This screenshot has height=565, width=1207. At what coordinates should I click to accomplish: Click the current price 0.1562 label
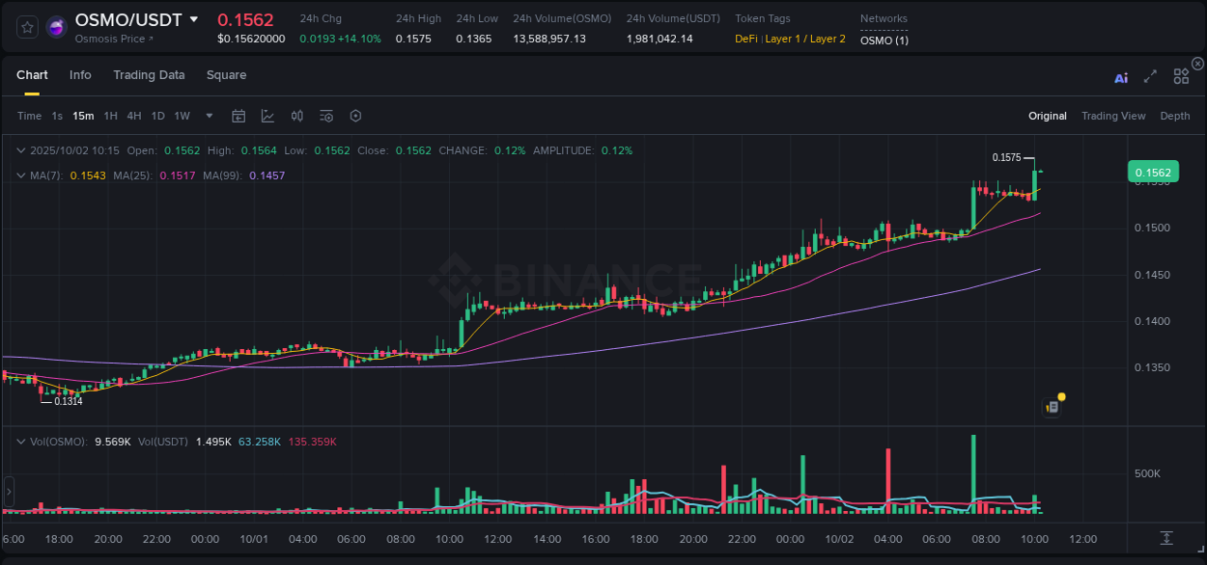[1154, 172]
